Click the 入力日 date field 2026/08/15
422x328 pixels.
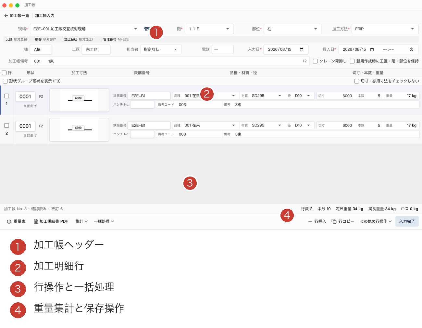(x=286, y=49)
